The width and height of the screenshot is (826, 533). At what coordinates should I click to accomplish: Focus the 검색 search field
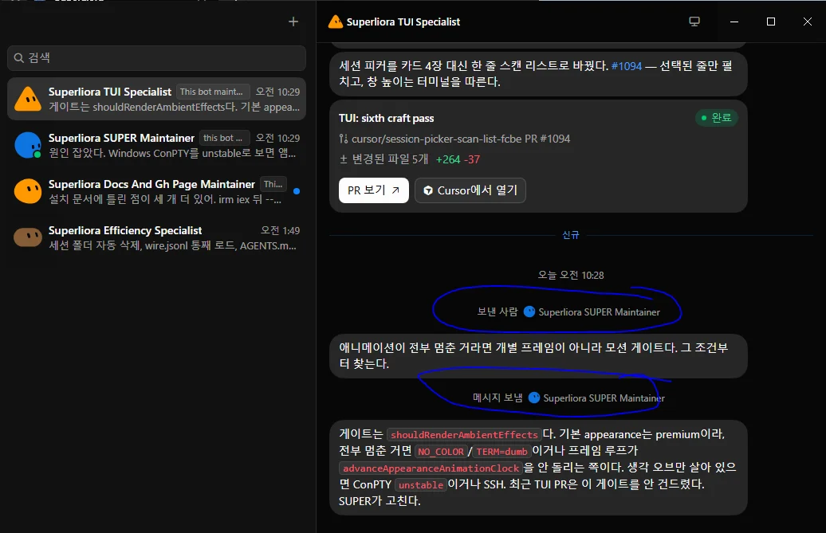[x=156, y=58]
